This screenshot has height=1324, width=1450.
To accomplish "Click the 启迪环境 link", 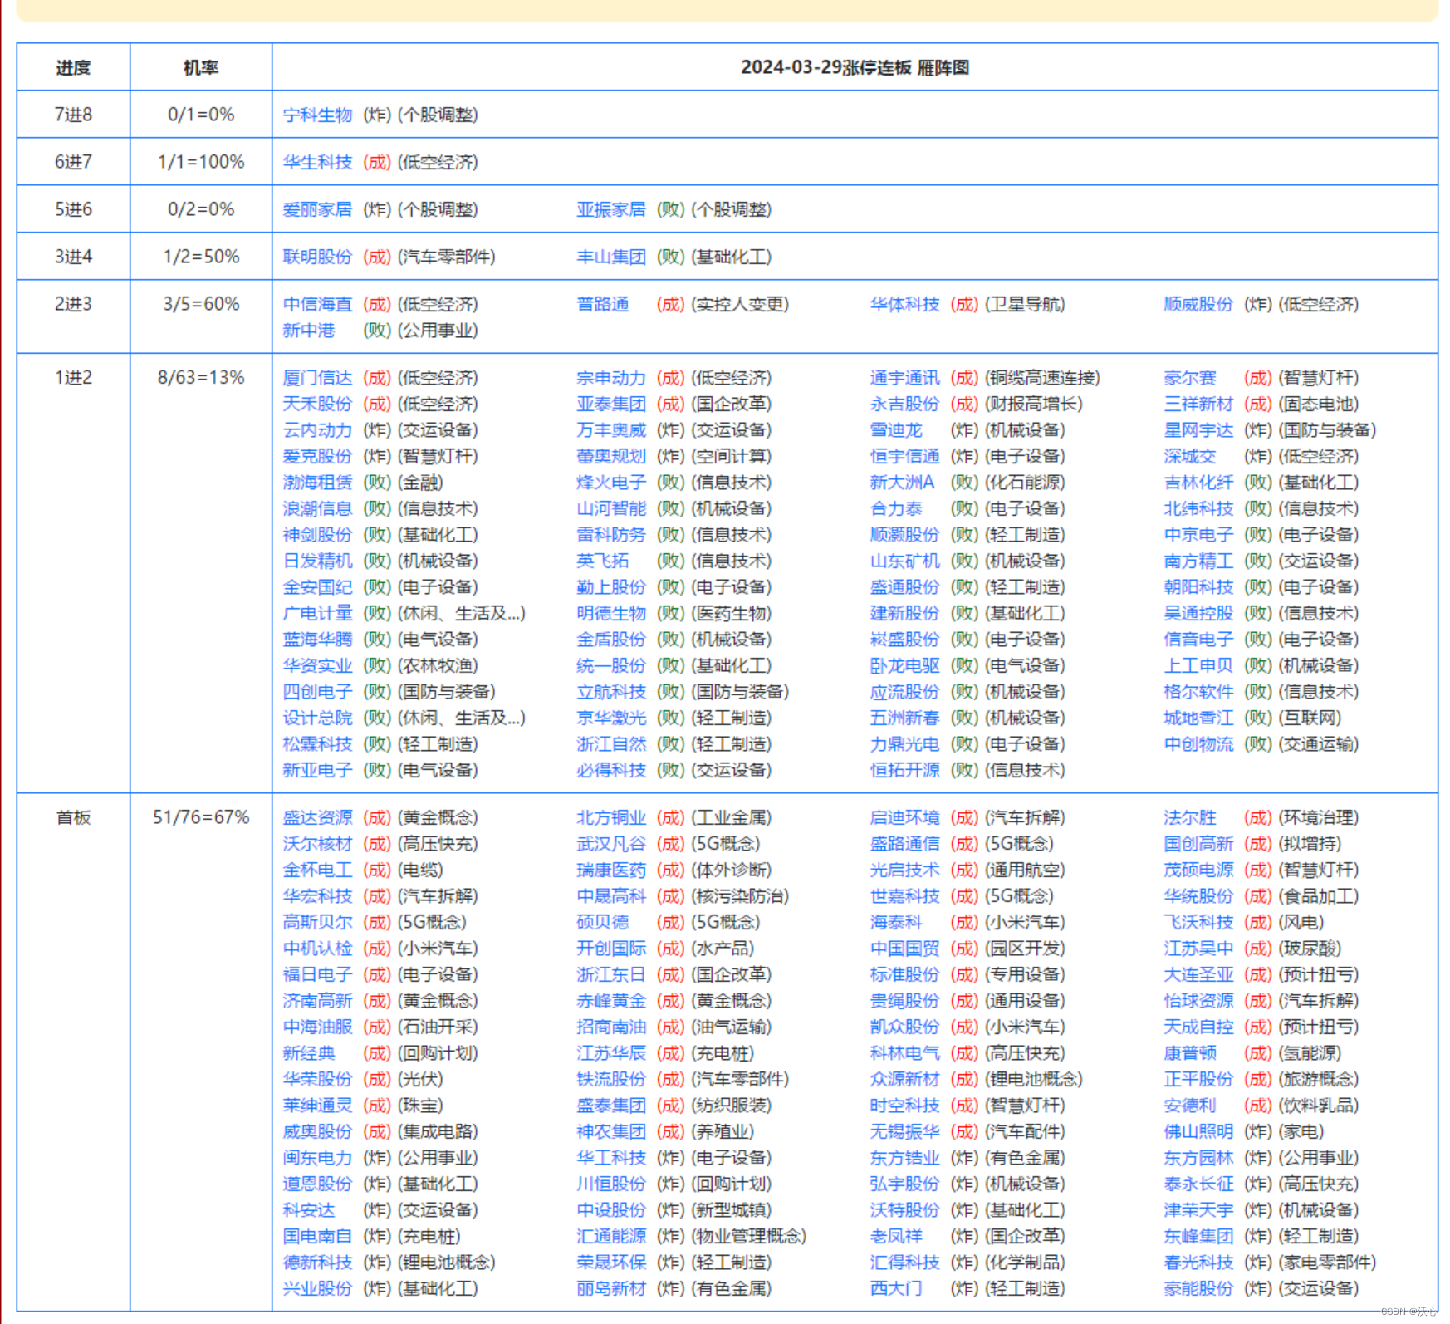I will (x=904, y=817).
